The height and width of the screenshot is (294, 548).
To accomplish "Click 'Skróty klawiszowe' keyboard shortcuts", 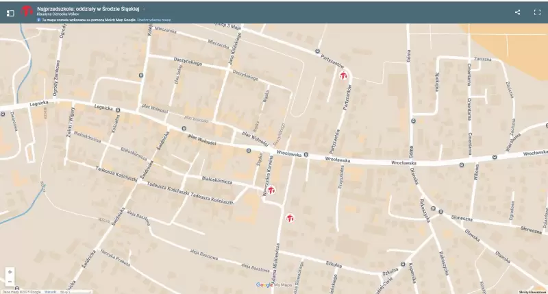I will [x=532, y=292].
